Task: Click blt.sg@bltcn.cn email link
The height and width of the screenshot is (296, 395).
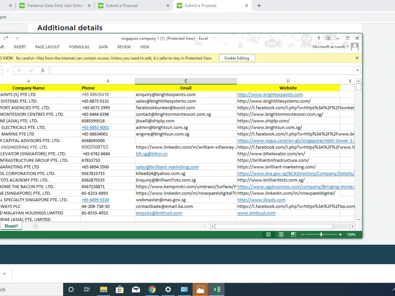Action: [152, 154]
